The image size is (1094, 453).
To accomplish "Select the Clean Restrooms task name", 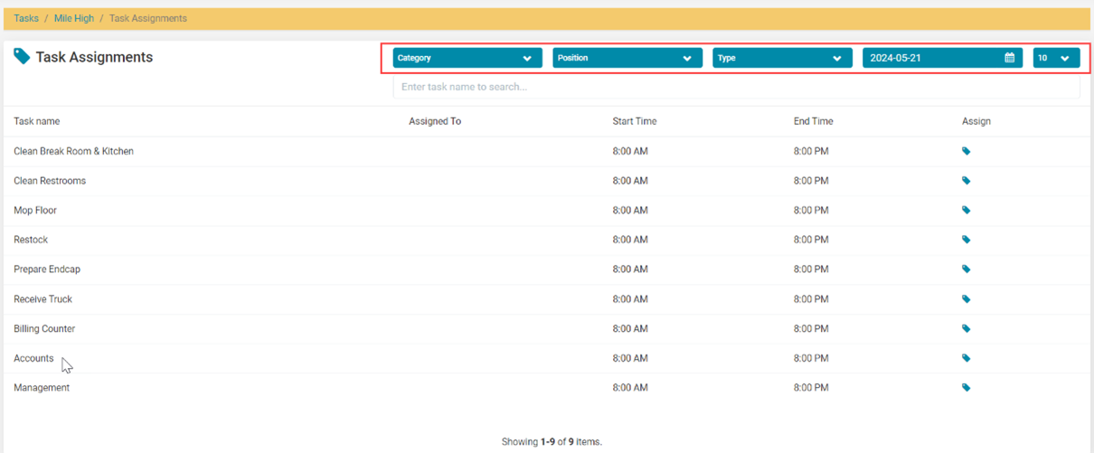I will [50, 181].
